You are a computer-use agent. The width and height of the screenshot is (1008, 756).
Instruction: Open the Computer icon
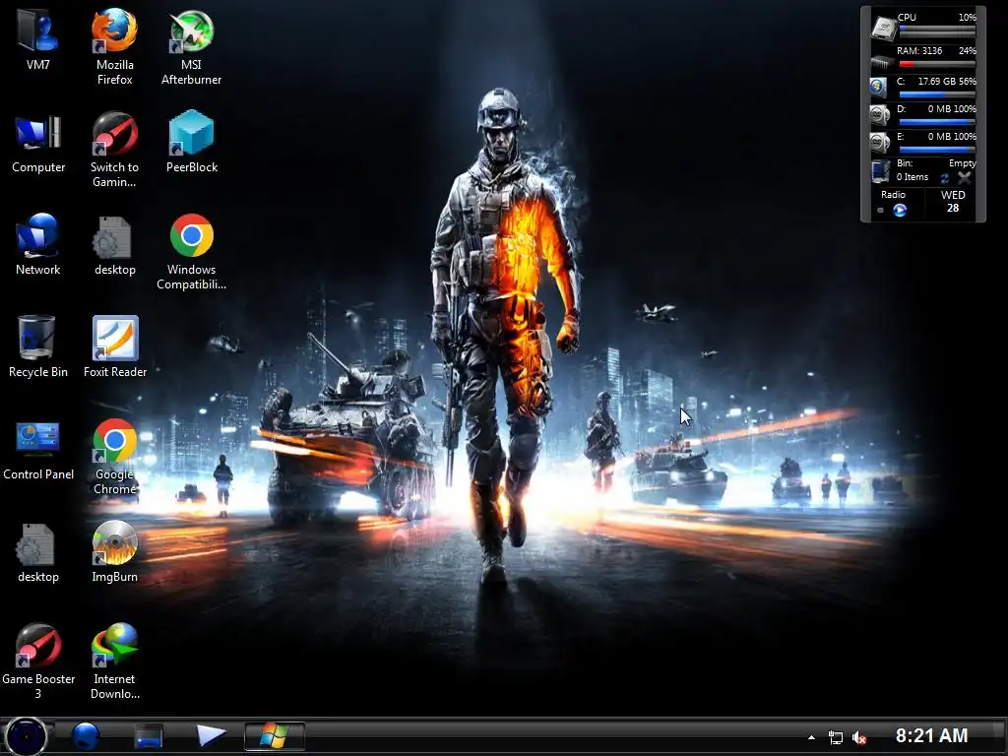tap(38, 144)
